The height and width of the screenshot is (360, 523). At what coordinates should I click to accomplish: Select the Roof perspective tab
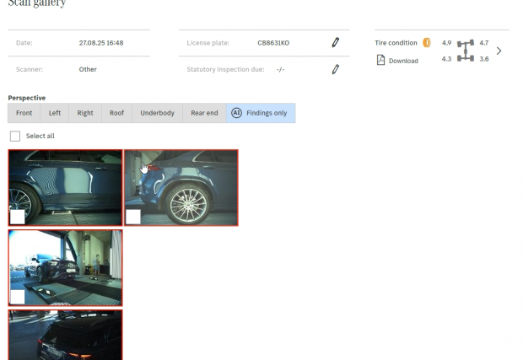(116, 113)
